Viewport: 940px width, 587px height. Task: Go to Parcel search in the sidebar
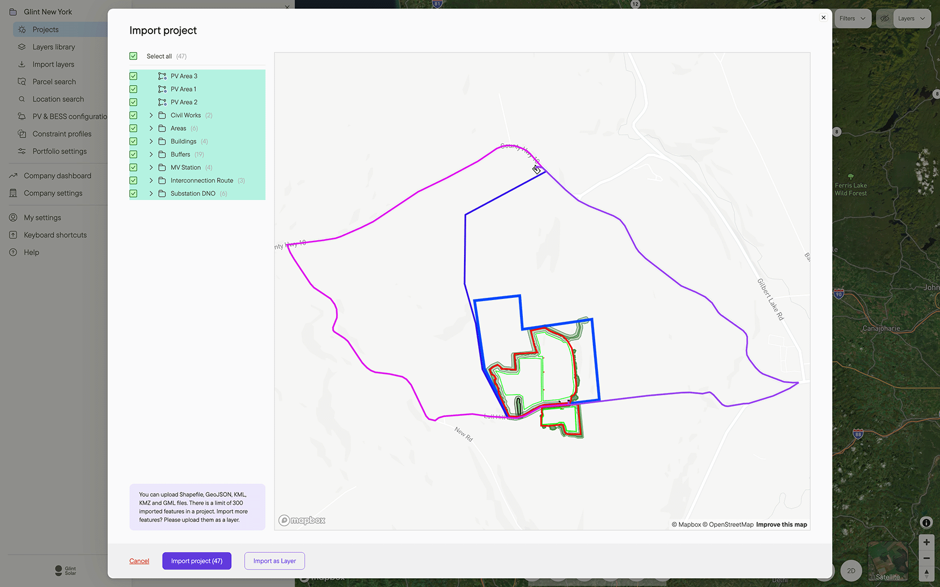54,82
